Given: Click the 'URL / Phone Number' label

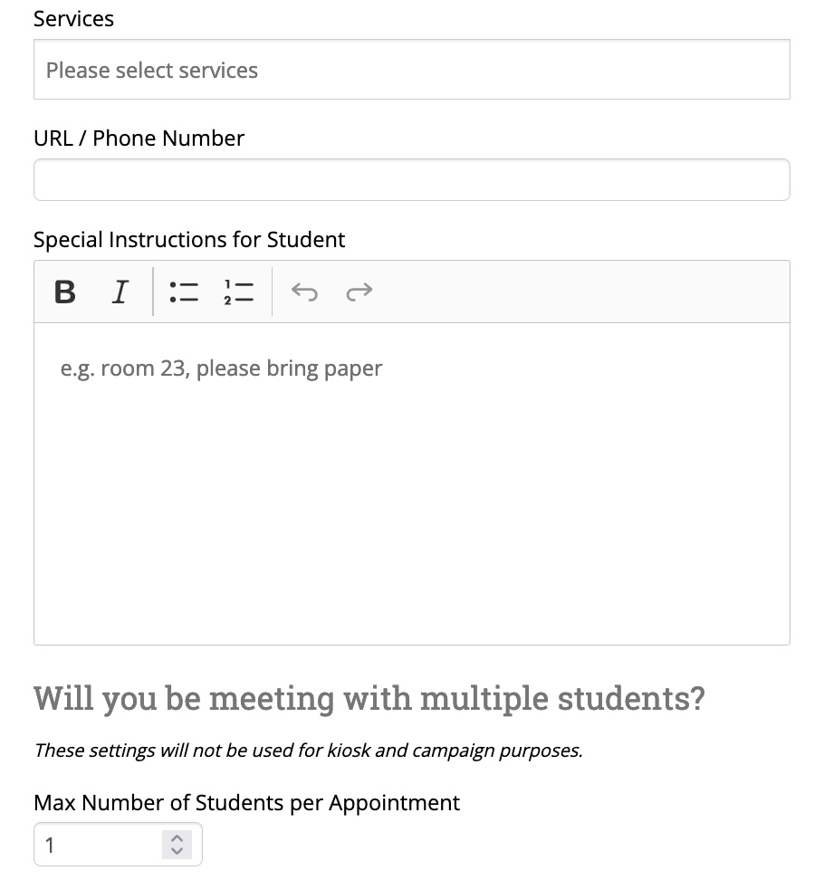Looking at the screenshot, I should point(139,138).
